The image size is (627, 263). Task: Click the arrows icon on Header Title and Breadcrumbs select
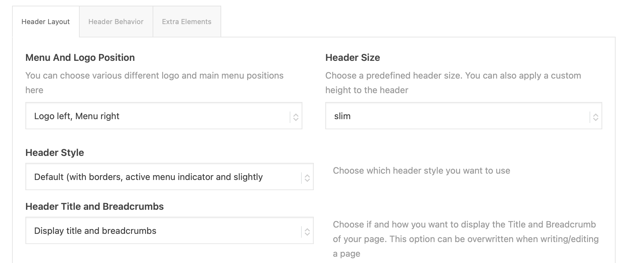(x=307, y=232)
